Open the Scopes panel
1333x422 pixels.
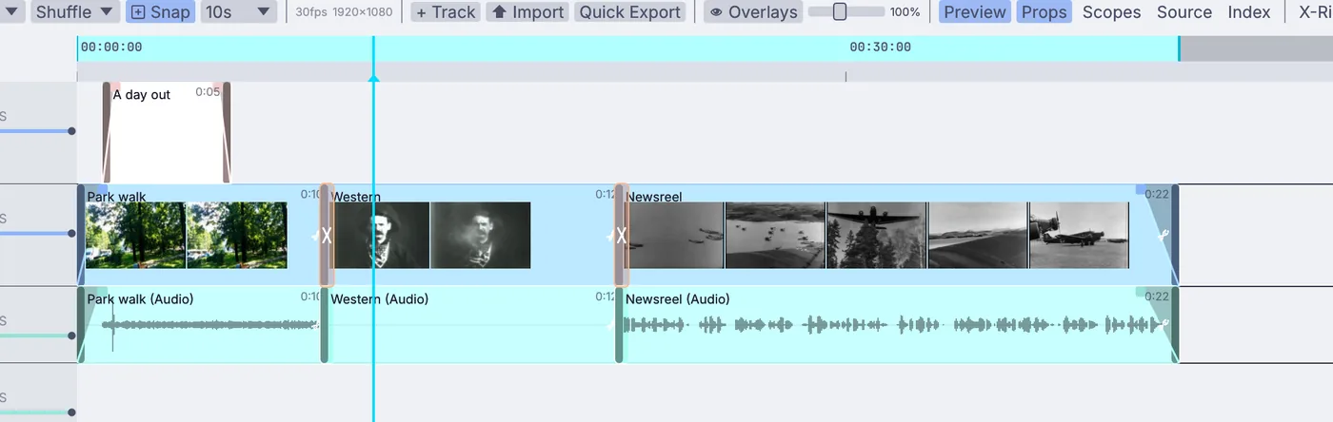point(1111,12)
